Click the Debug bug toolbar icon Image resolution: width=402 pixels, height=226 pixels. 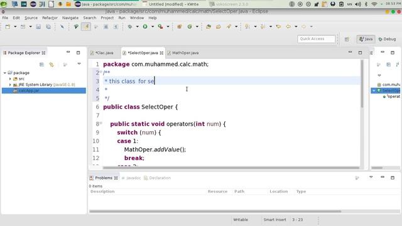click(130, 26)
